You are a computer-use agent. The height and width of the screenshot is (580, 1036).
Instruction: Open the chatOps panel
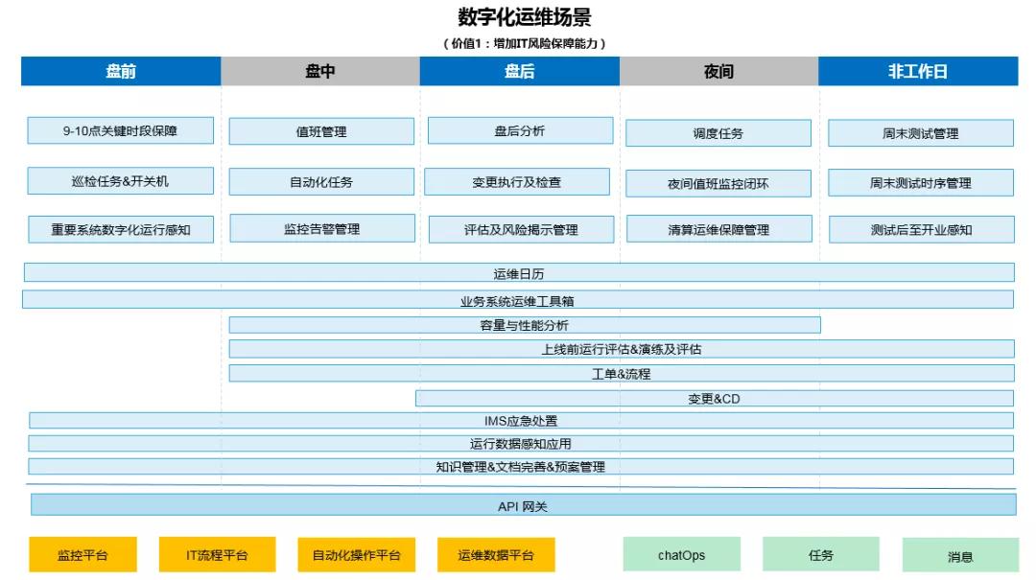681,554
